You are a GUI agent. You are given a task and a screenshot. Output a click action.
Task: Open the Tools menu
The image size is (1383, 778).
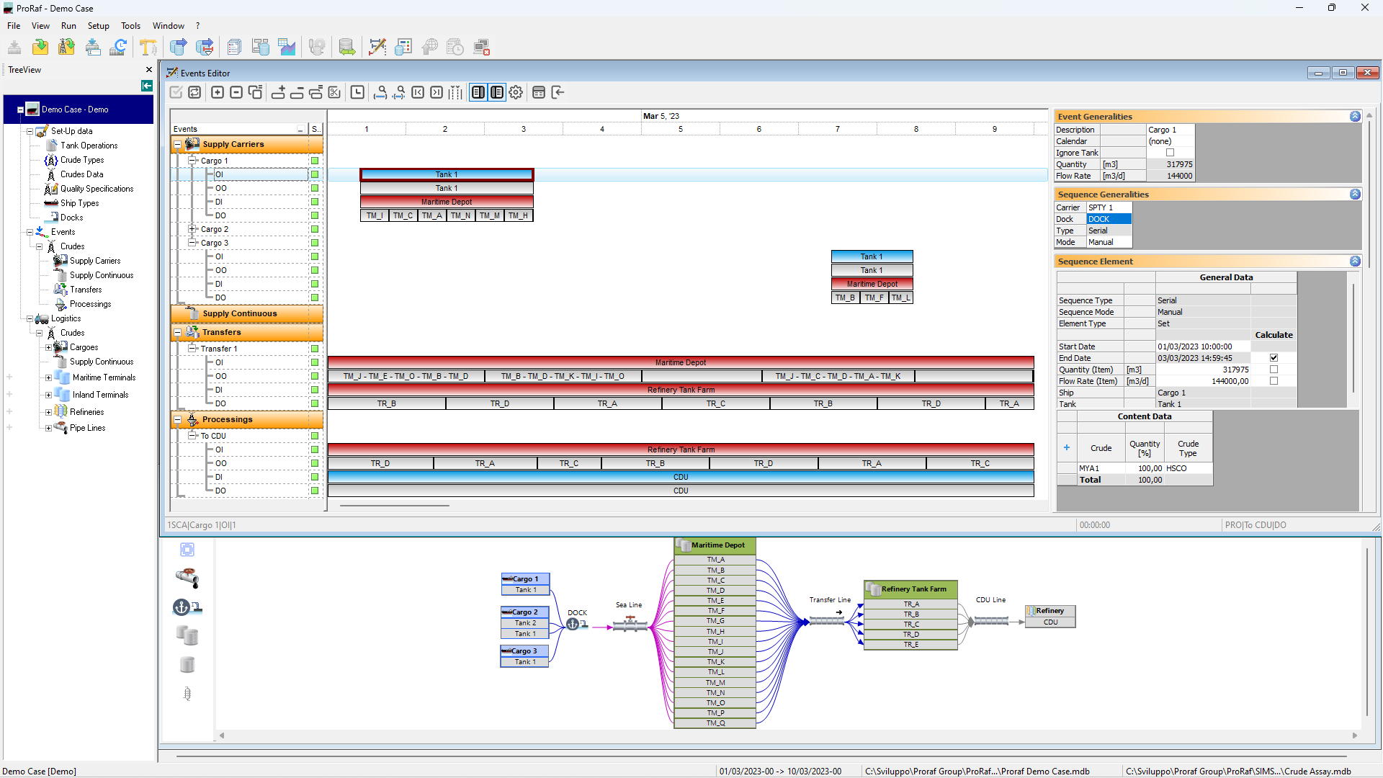(x=130, y=26)
